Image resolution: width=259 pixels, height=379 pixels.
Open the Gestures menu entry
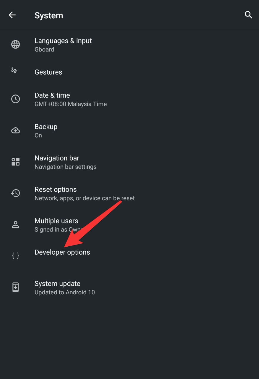[x=129, y=72]
